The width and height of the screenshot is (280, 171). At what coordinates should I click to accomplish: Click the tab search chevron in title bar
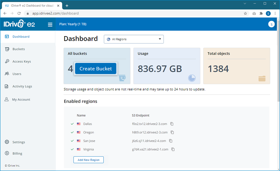coord(245,4)
